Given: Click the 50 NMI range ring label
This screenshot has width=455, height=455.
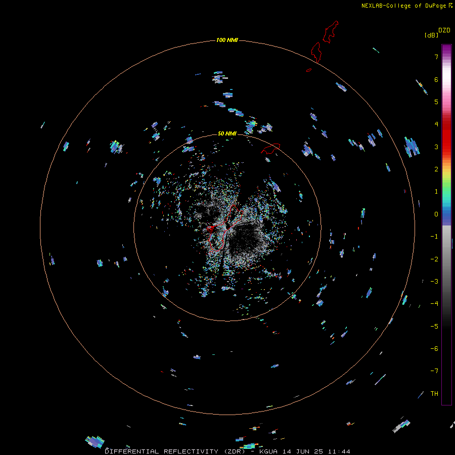Looking at the screenshot, I should pos(227,133).
